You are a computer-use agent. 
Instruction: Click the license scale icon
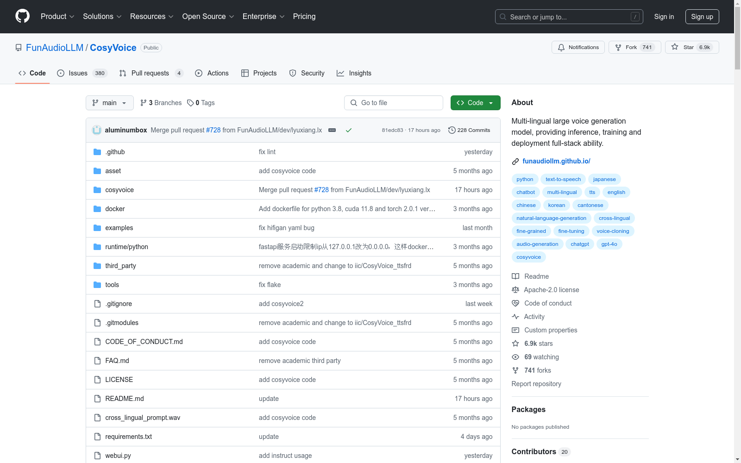pos(515,290)
